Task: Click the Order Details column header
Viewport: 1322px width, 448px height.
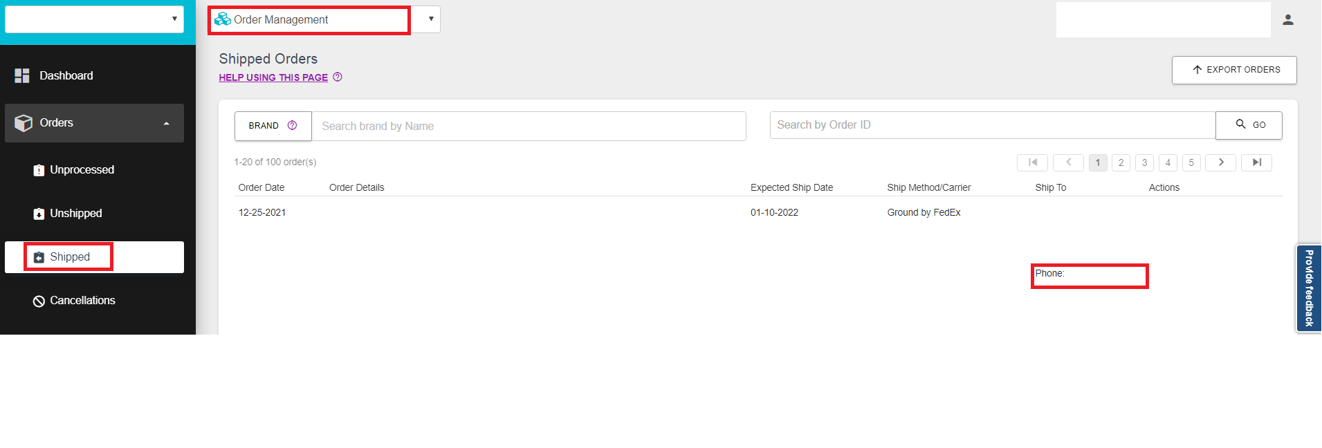Action: (x=356, y=187)
